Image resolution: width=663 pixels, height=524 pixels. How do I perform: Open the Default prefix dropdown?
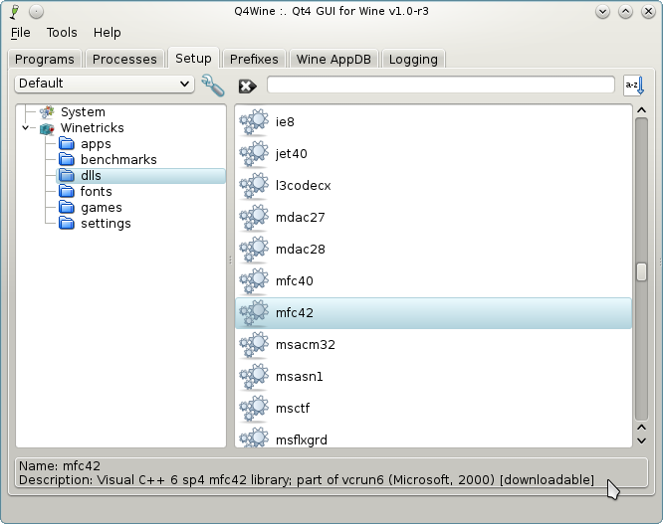(105, 84)
